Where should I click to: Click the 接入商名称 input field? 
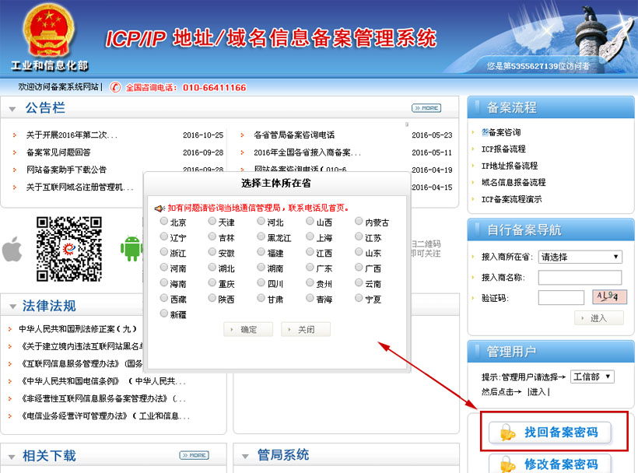click(580, 278)
